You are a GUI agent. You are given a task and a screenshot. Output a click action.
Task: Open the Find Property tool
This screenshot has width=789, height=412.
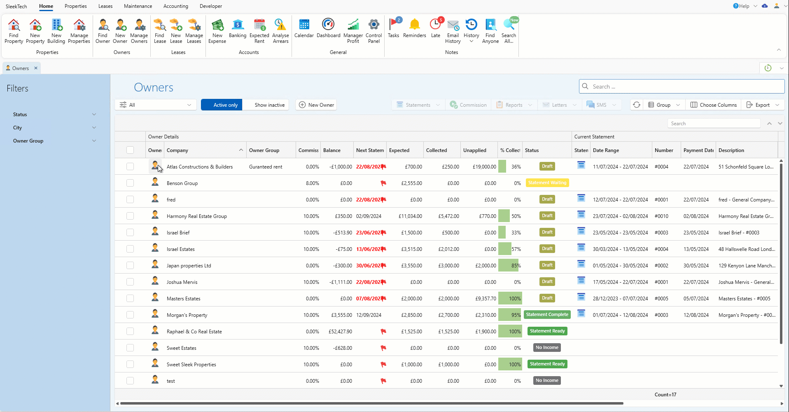click(x=14, y=31)
